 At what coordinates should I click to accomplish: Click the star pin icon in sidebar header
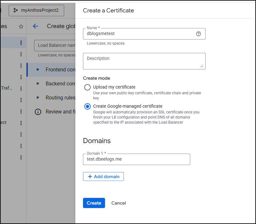pos(21,26)
